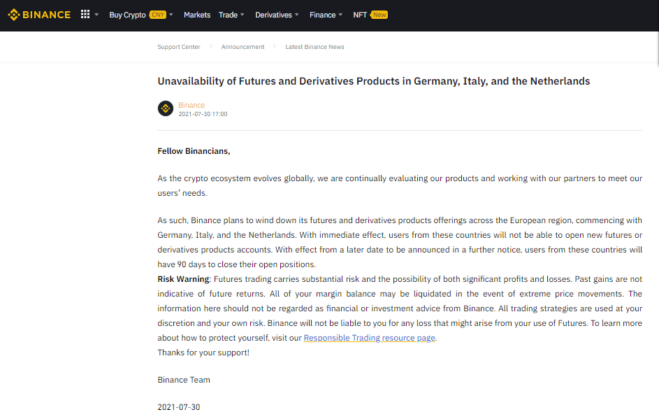659x419 pixels.
Task: Open the NFT section
Action: click(x=360, y=15)
